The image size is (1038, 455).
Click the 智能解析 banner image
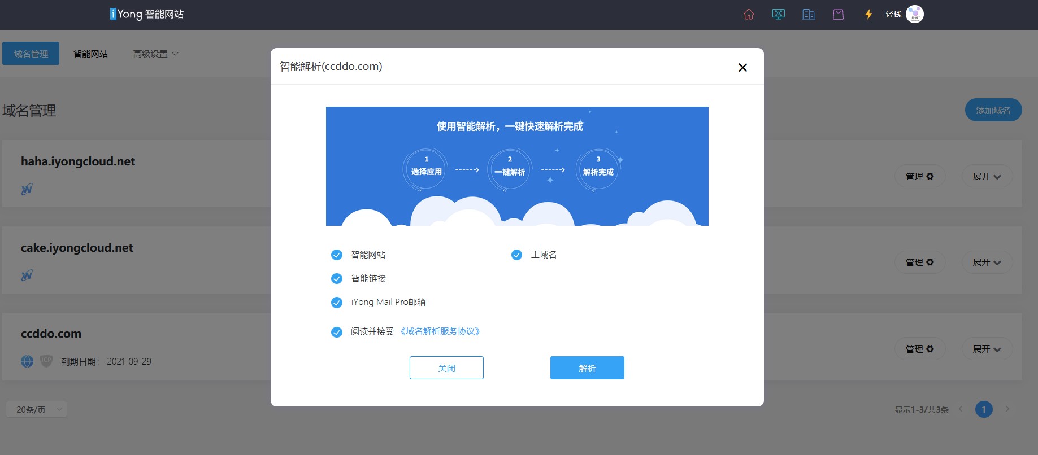tap(517, 166)
